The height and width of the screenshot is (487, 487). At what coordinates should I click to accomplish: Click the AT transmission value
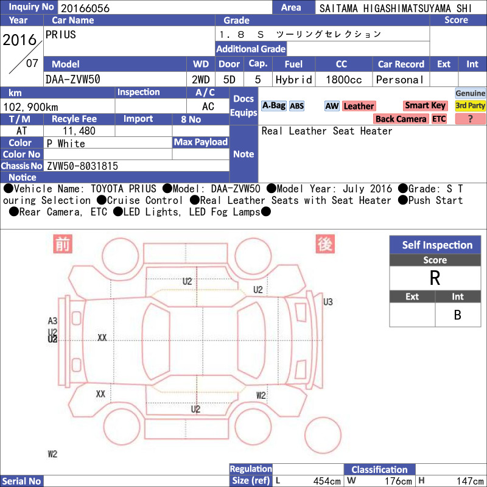(21, 131)
